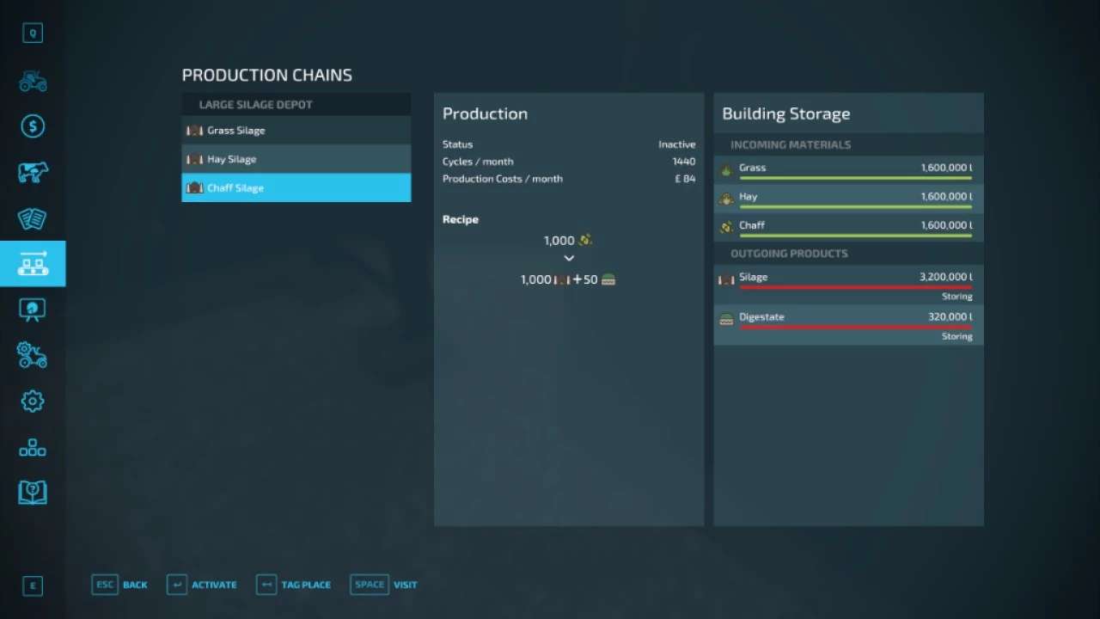The image size is (1100, 619).
Task: Click the Grass storage fill bar
Action: click(855, 178)
